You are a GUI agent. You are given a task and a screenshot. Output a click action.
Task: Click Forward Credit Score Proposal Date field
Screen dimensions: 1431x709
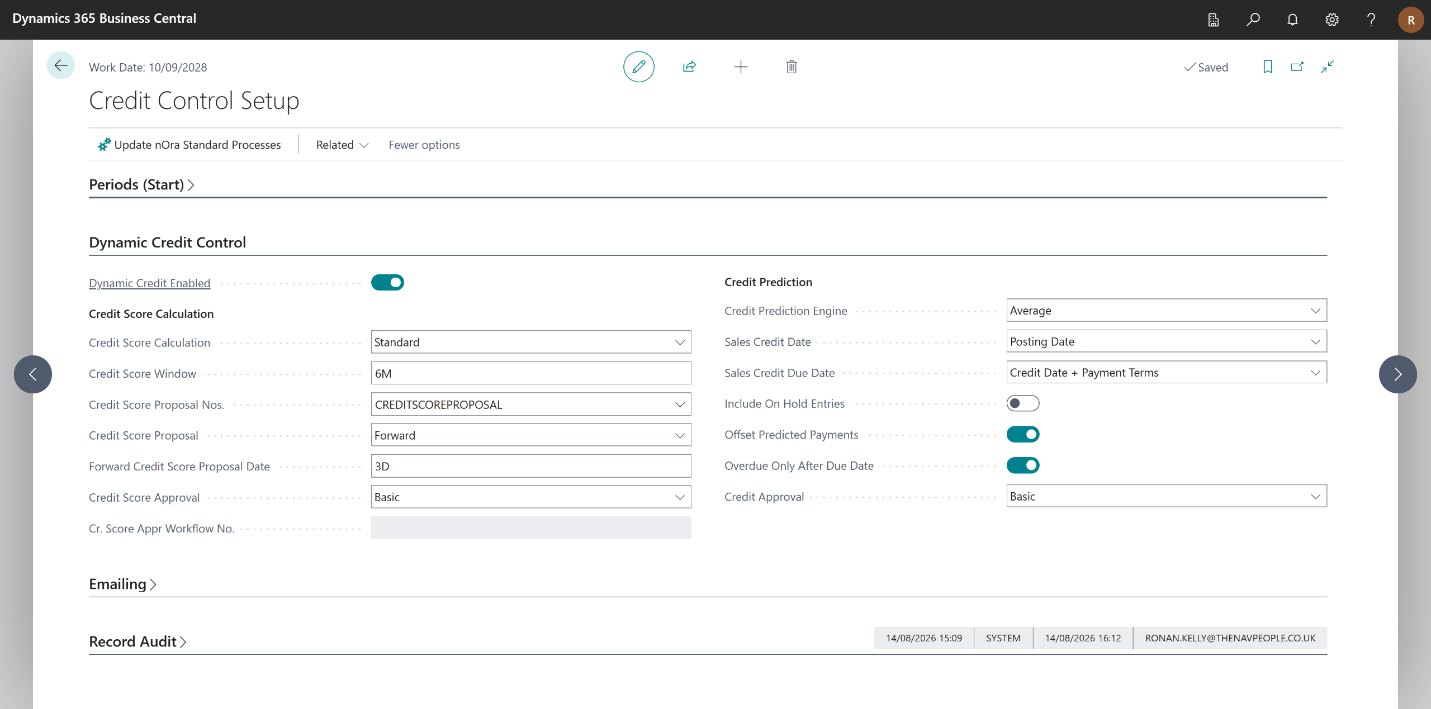coord(531,466)
